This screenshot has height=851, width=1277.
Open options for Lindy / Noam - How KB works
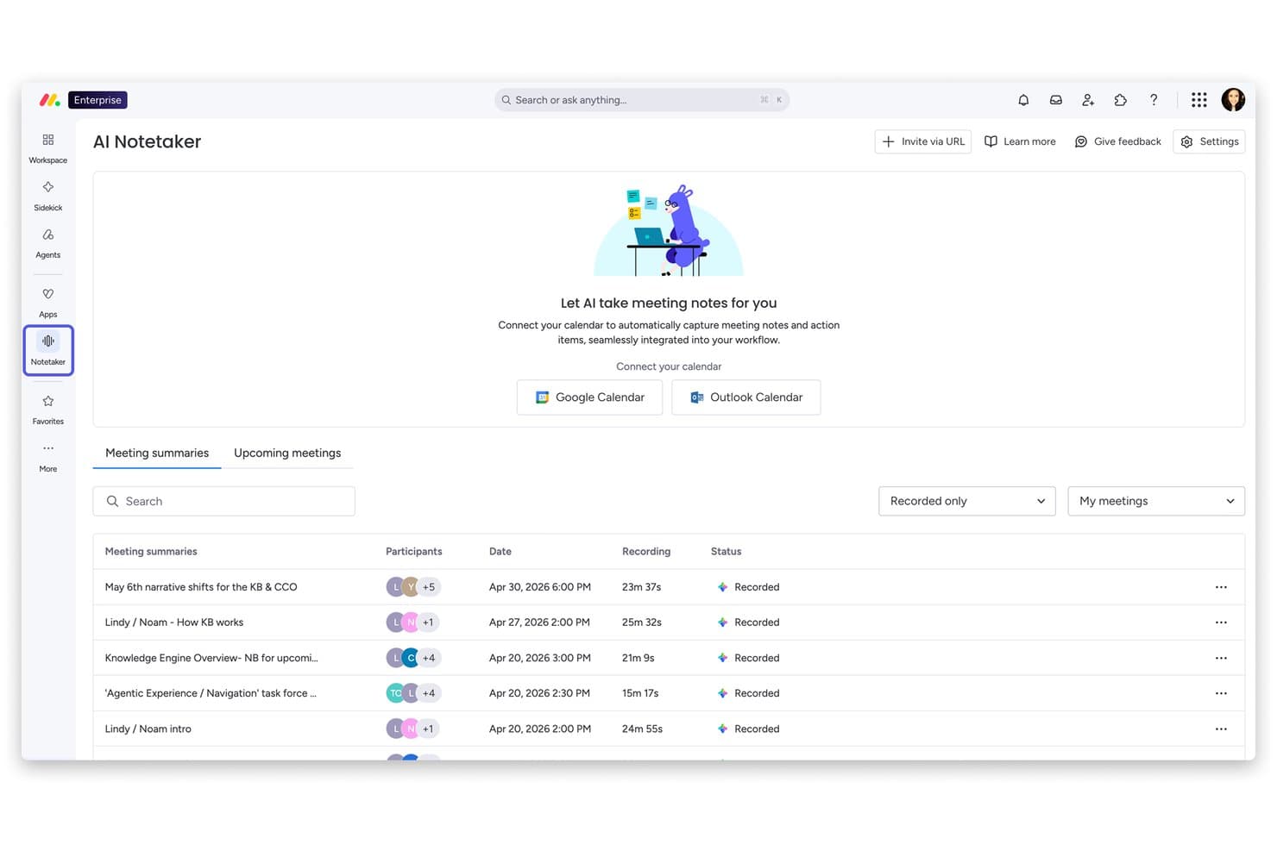[x=1221, y=623]
